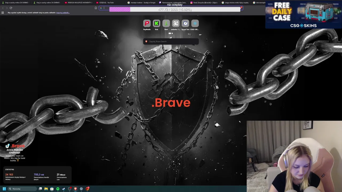Switch to 'czego mozna zrobic fajny cosplay' tab
Image resolution: width=342 pixels, height=192 pixels.
pos(235,3)
